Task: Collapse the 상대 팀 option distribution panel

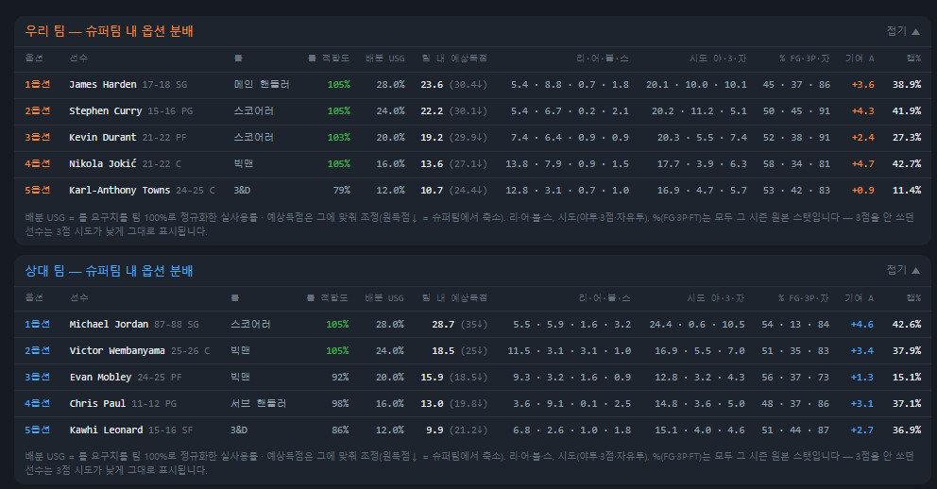Action: coord(903,270)
